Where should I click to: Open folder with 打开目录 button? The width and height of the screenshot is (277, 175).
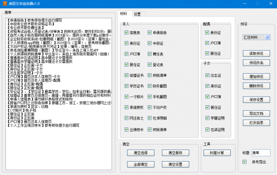(x=256, y=123)
